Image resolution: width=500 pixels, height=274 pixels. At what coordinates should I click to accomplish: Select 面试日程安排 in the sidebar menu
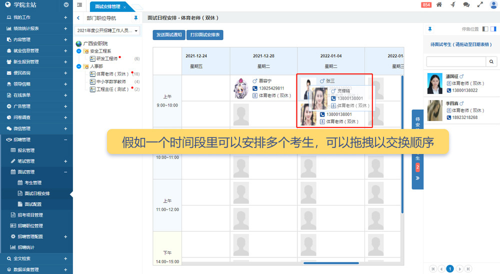[37, 193]
